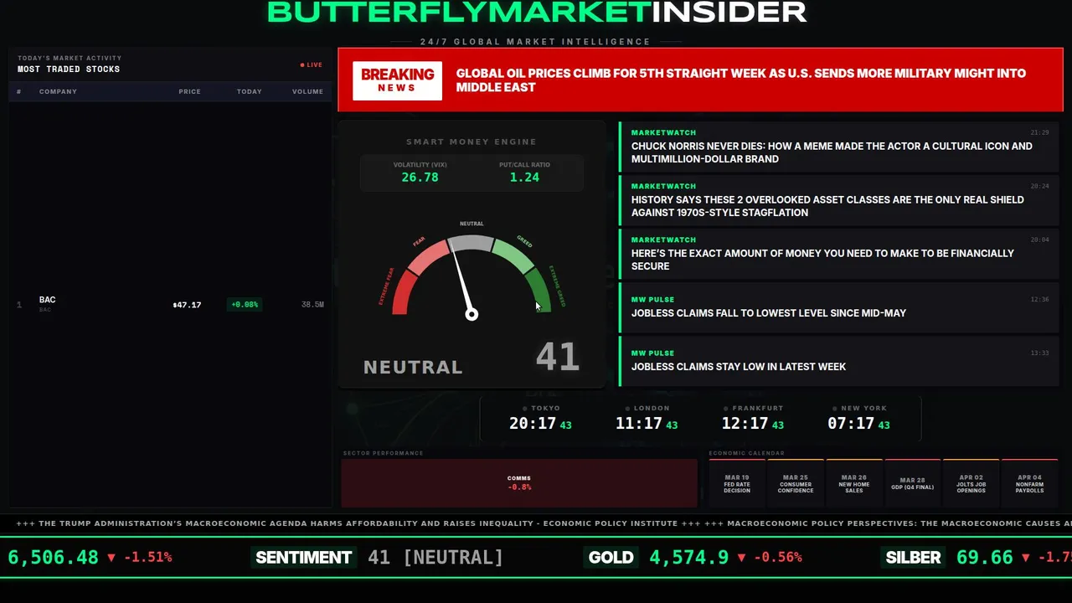Click the Tokyo clock time

click(540, 424)
